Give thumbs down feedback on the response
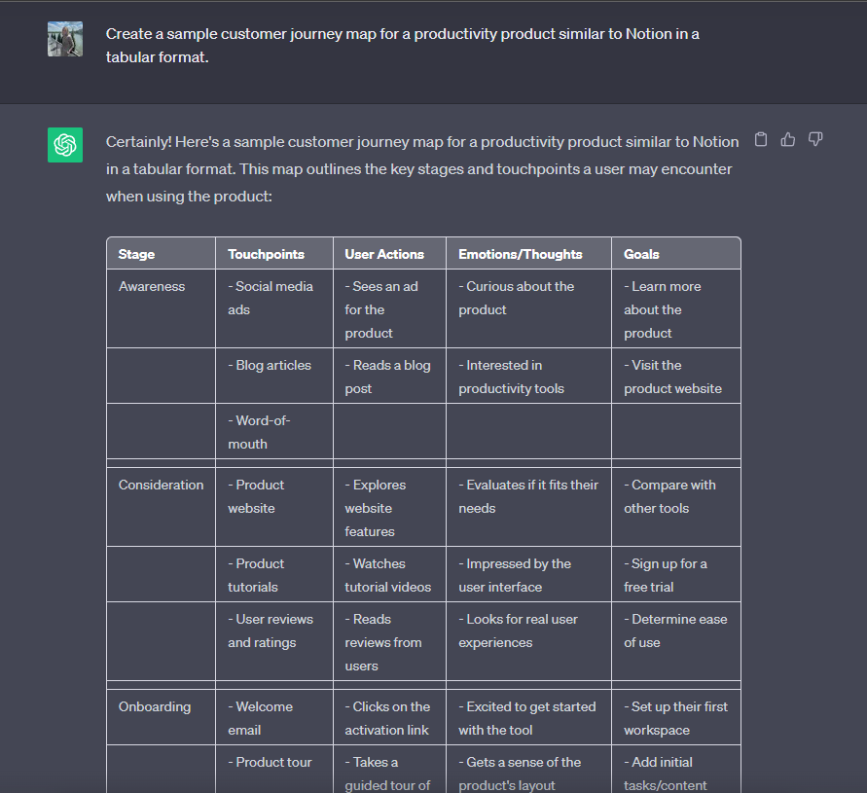Screen dimensions: 867x793 coord(815,139)
